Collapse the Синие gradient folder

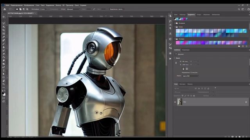[x=175, y=27]
